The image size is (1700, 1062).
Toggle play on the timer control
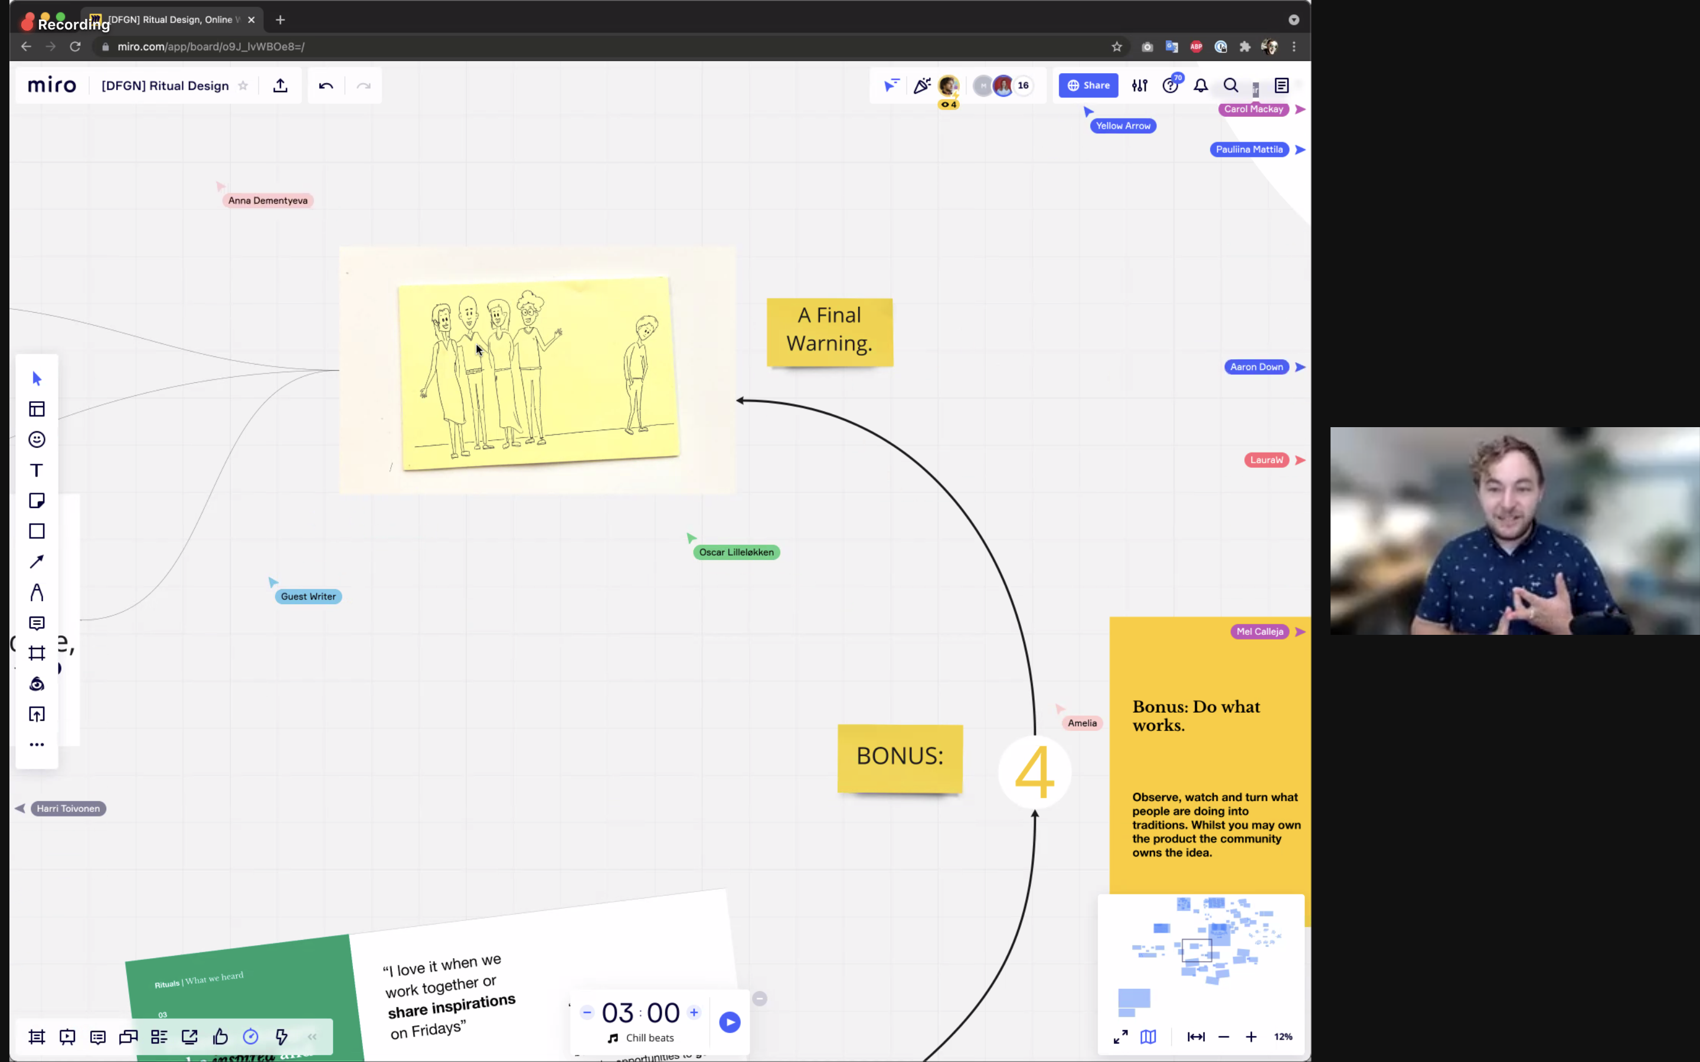coord(730,1023)
